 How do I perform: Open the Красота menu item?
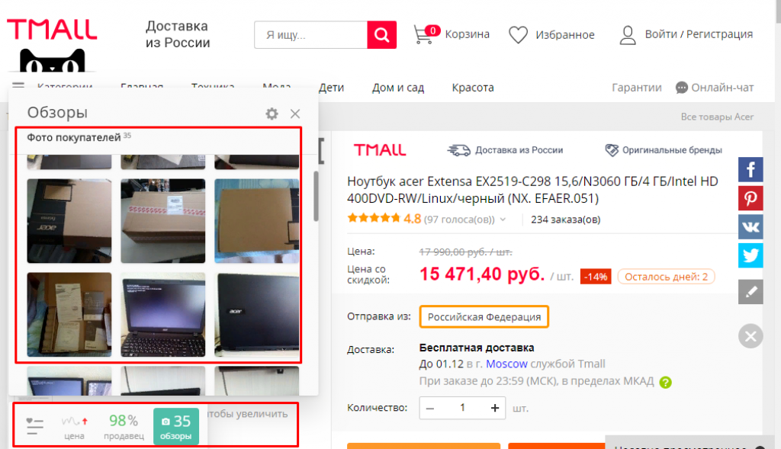click(x=472, y=88)
